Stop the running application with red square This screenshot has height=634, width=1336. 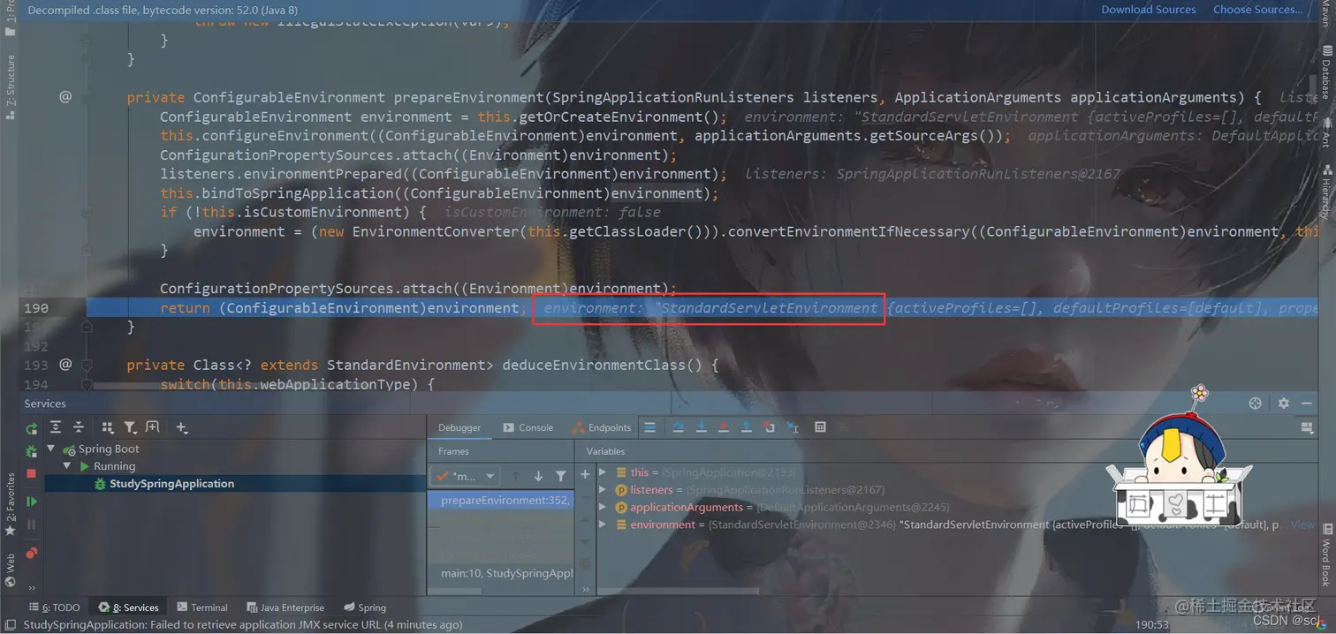click(32, 473)
